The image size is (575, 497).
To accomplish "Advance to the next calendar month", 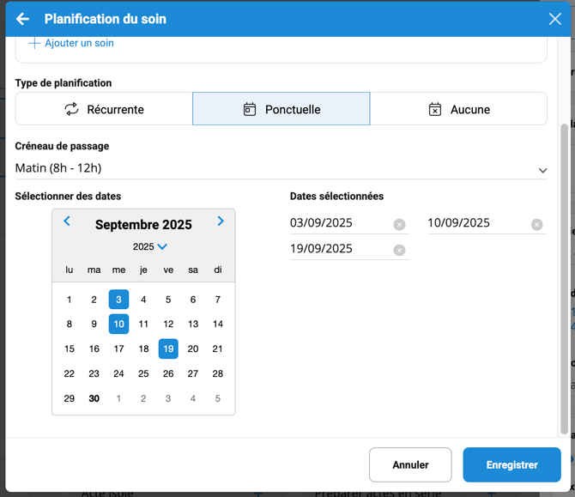I will pyautogui.click(x=221, y=221).
